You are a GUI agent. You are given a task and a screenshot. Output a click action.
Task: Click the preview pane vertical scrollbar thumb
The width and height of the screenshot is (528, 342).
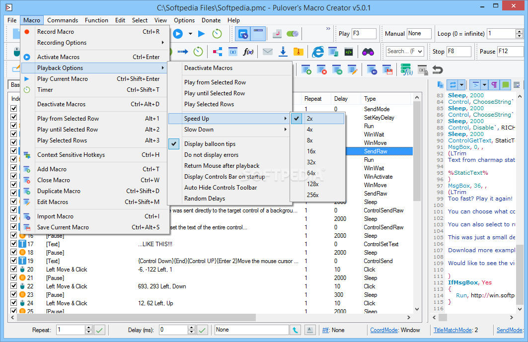point(520,274)
